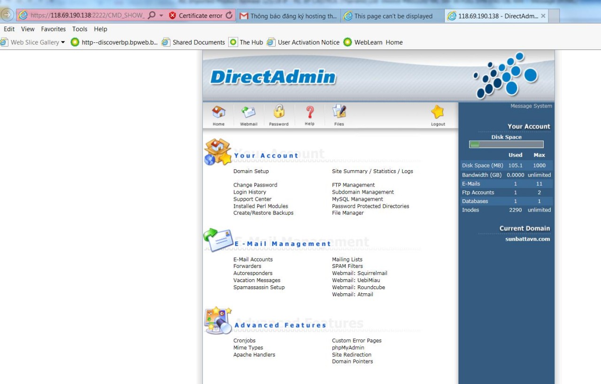Open Login History
The width and height of the screenshot is (601, 384).
click(x=250, y=192)
